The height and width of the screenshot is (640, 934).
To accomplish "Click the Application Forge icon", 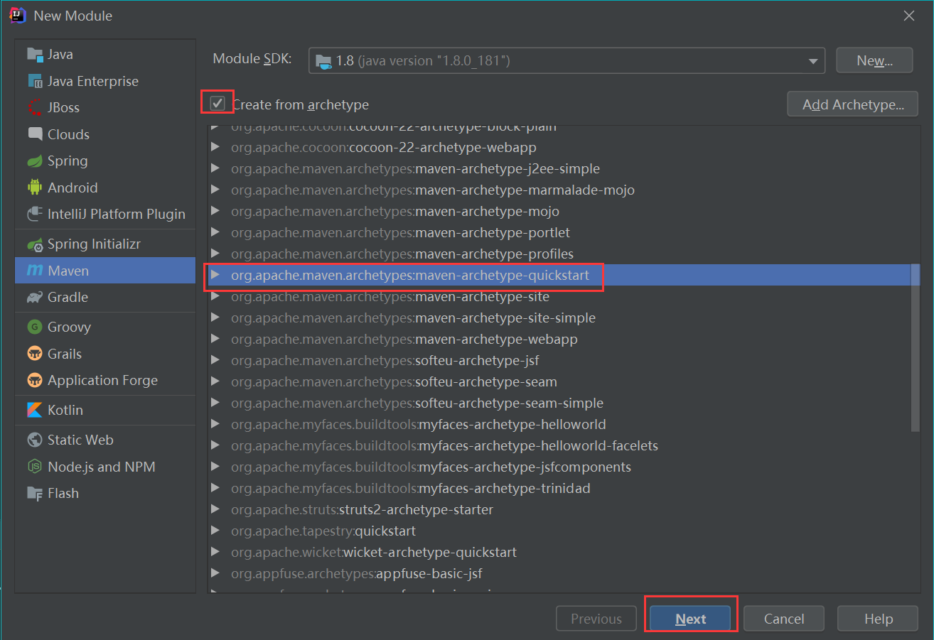I will tap(35, 380).
